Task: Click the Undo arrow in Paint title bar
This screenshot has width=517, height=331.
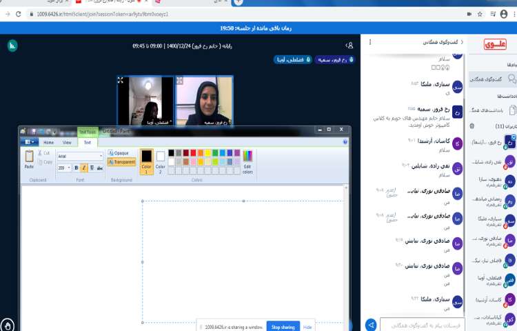Action: [41, 132]
